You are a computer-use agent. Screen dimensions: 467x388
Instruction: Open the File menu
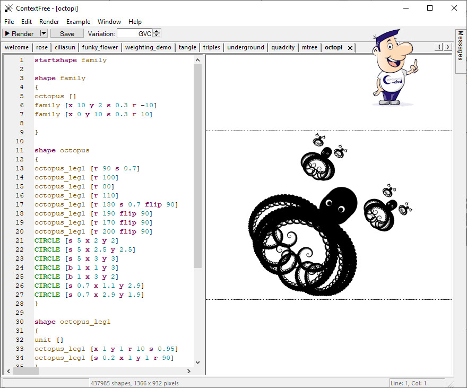(x=9, y=22)
